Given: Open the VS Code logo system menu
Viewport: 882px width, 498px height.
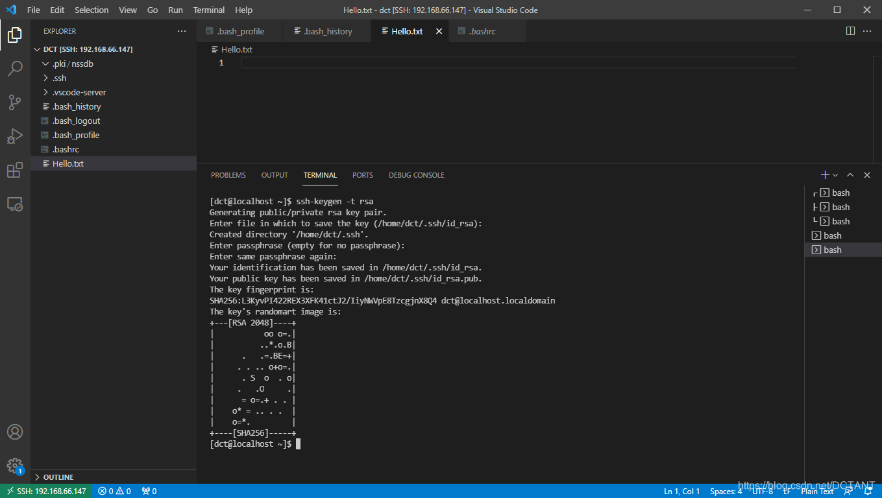Looking at the screenshot, I should click(x=11, y=10).
